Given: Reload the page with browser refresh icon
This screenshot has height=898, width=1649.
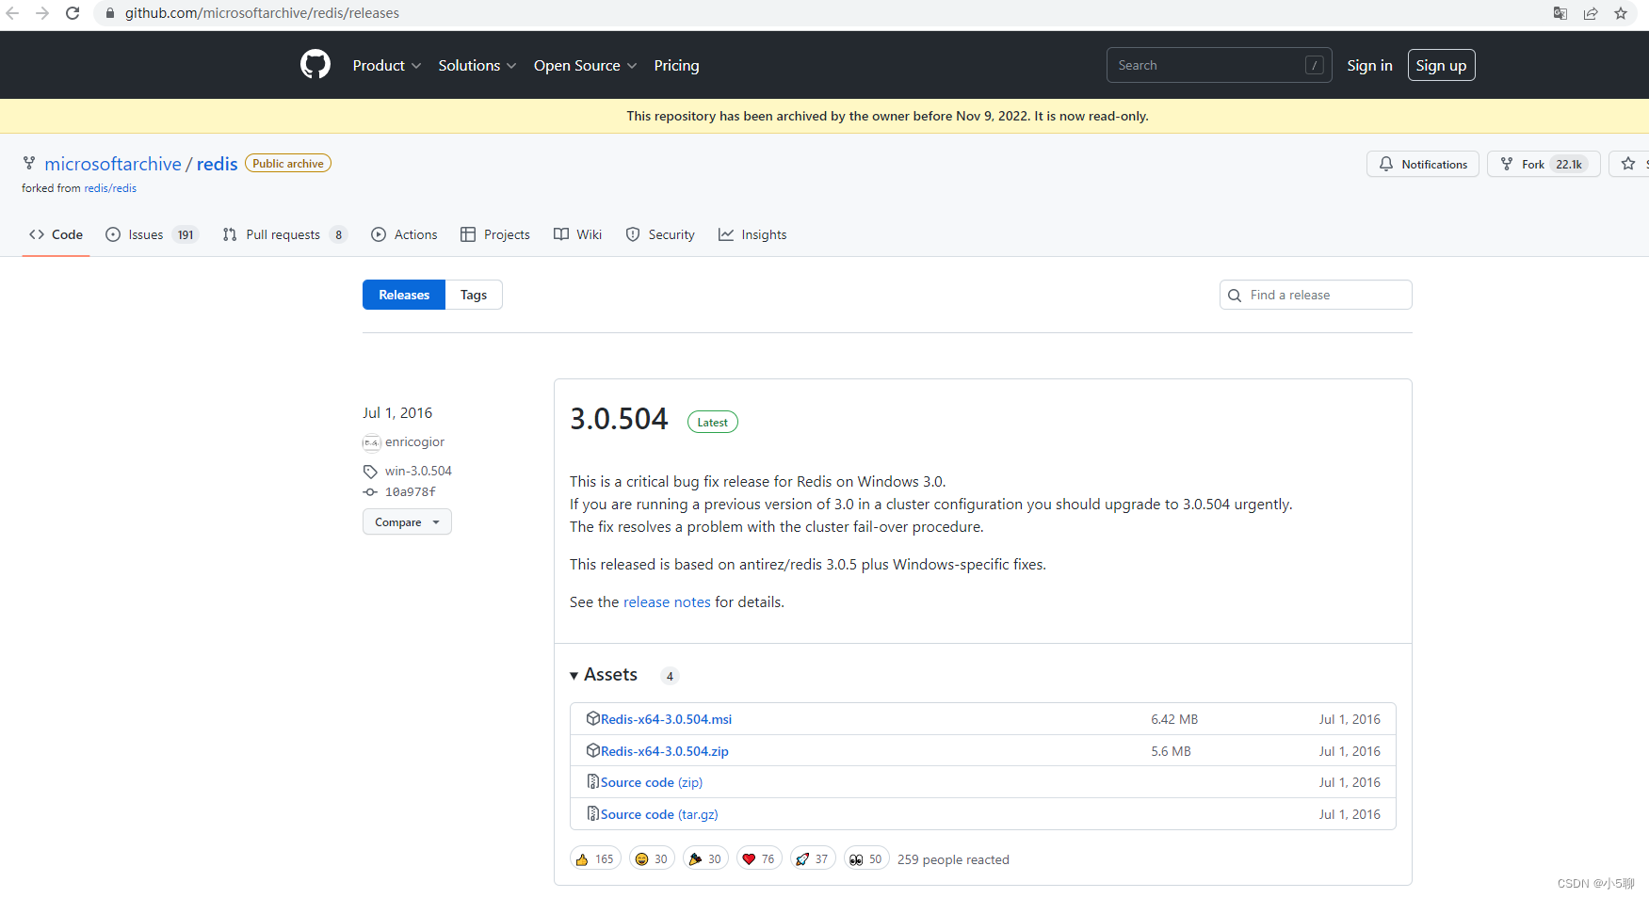Looking at the screenshot, I should click(73, 13).
